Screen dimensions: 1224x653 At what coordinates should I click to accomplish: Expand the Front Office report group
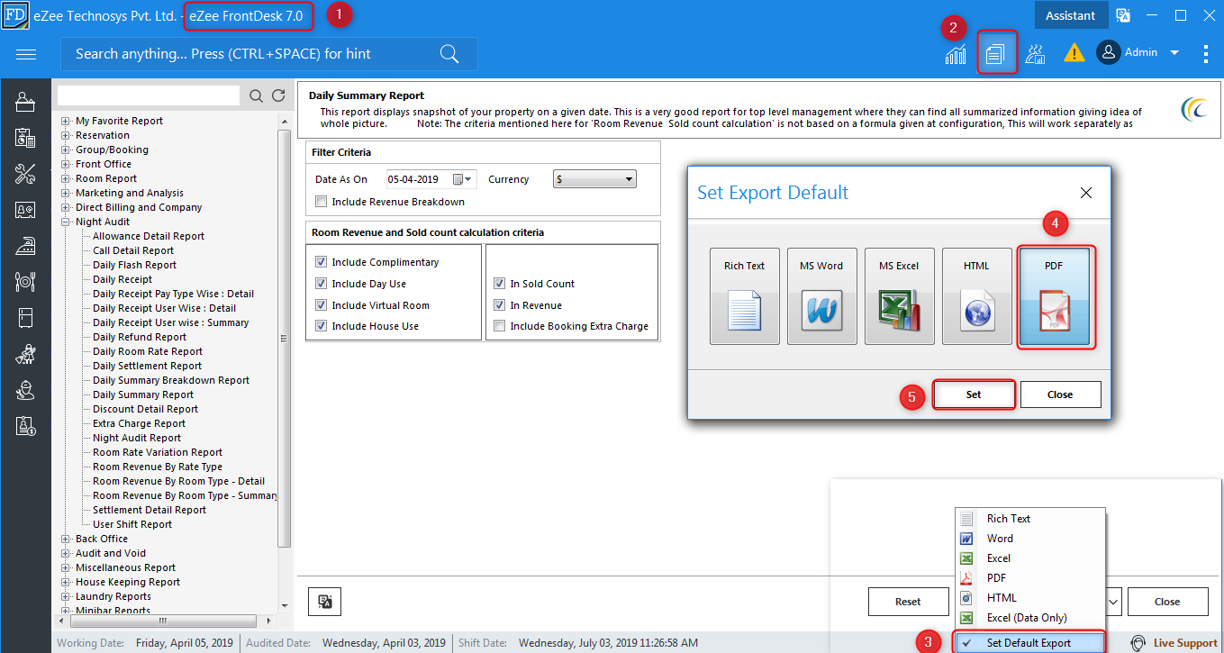tap(66, 164)
